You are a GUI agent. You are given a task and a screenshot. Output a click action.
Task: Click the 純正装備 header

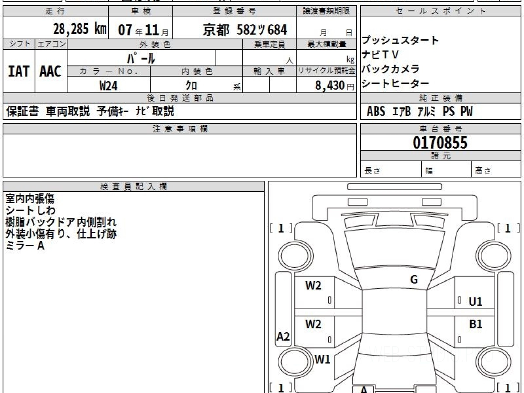(441, 98)
